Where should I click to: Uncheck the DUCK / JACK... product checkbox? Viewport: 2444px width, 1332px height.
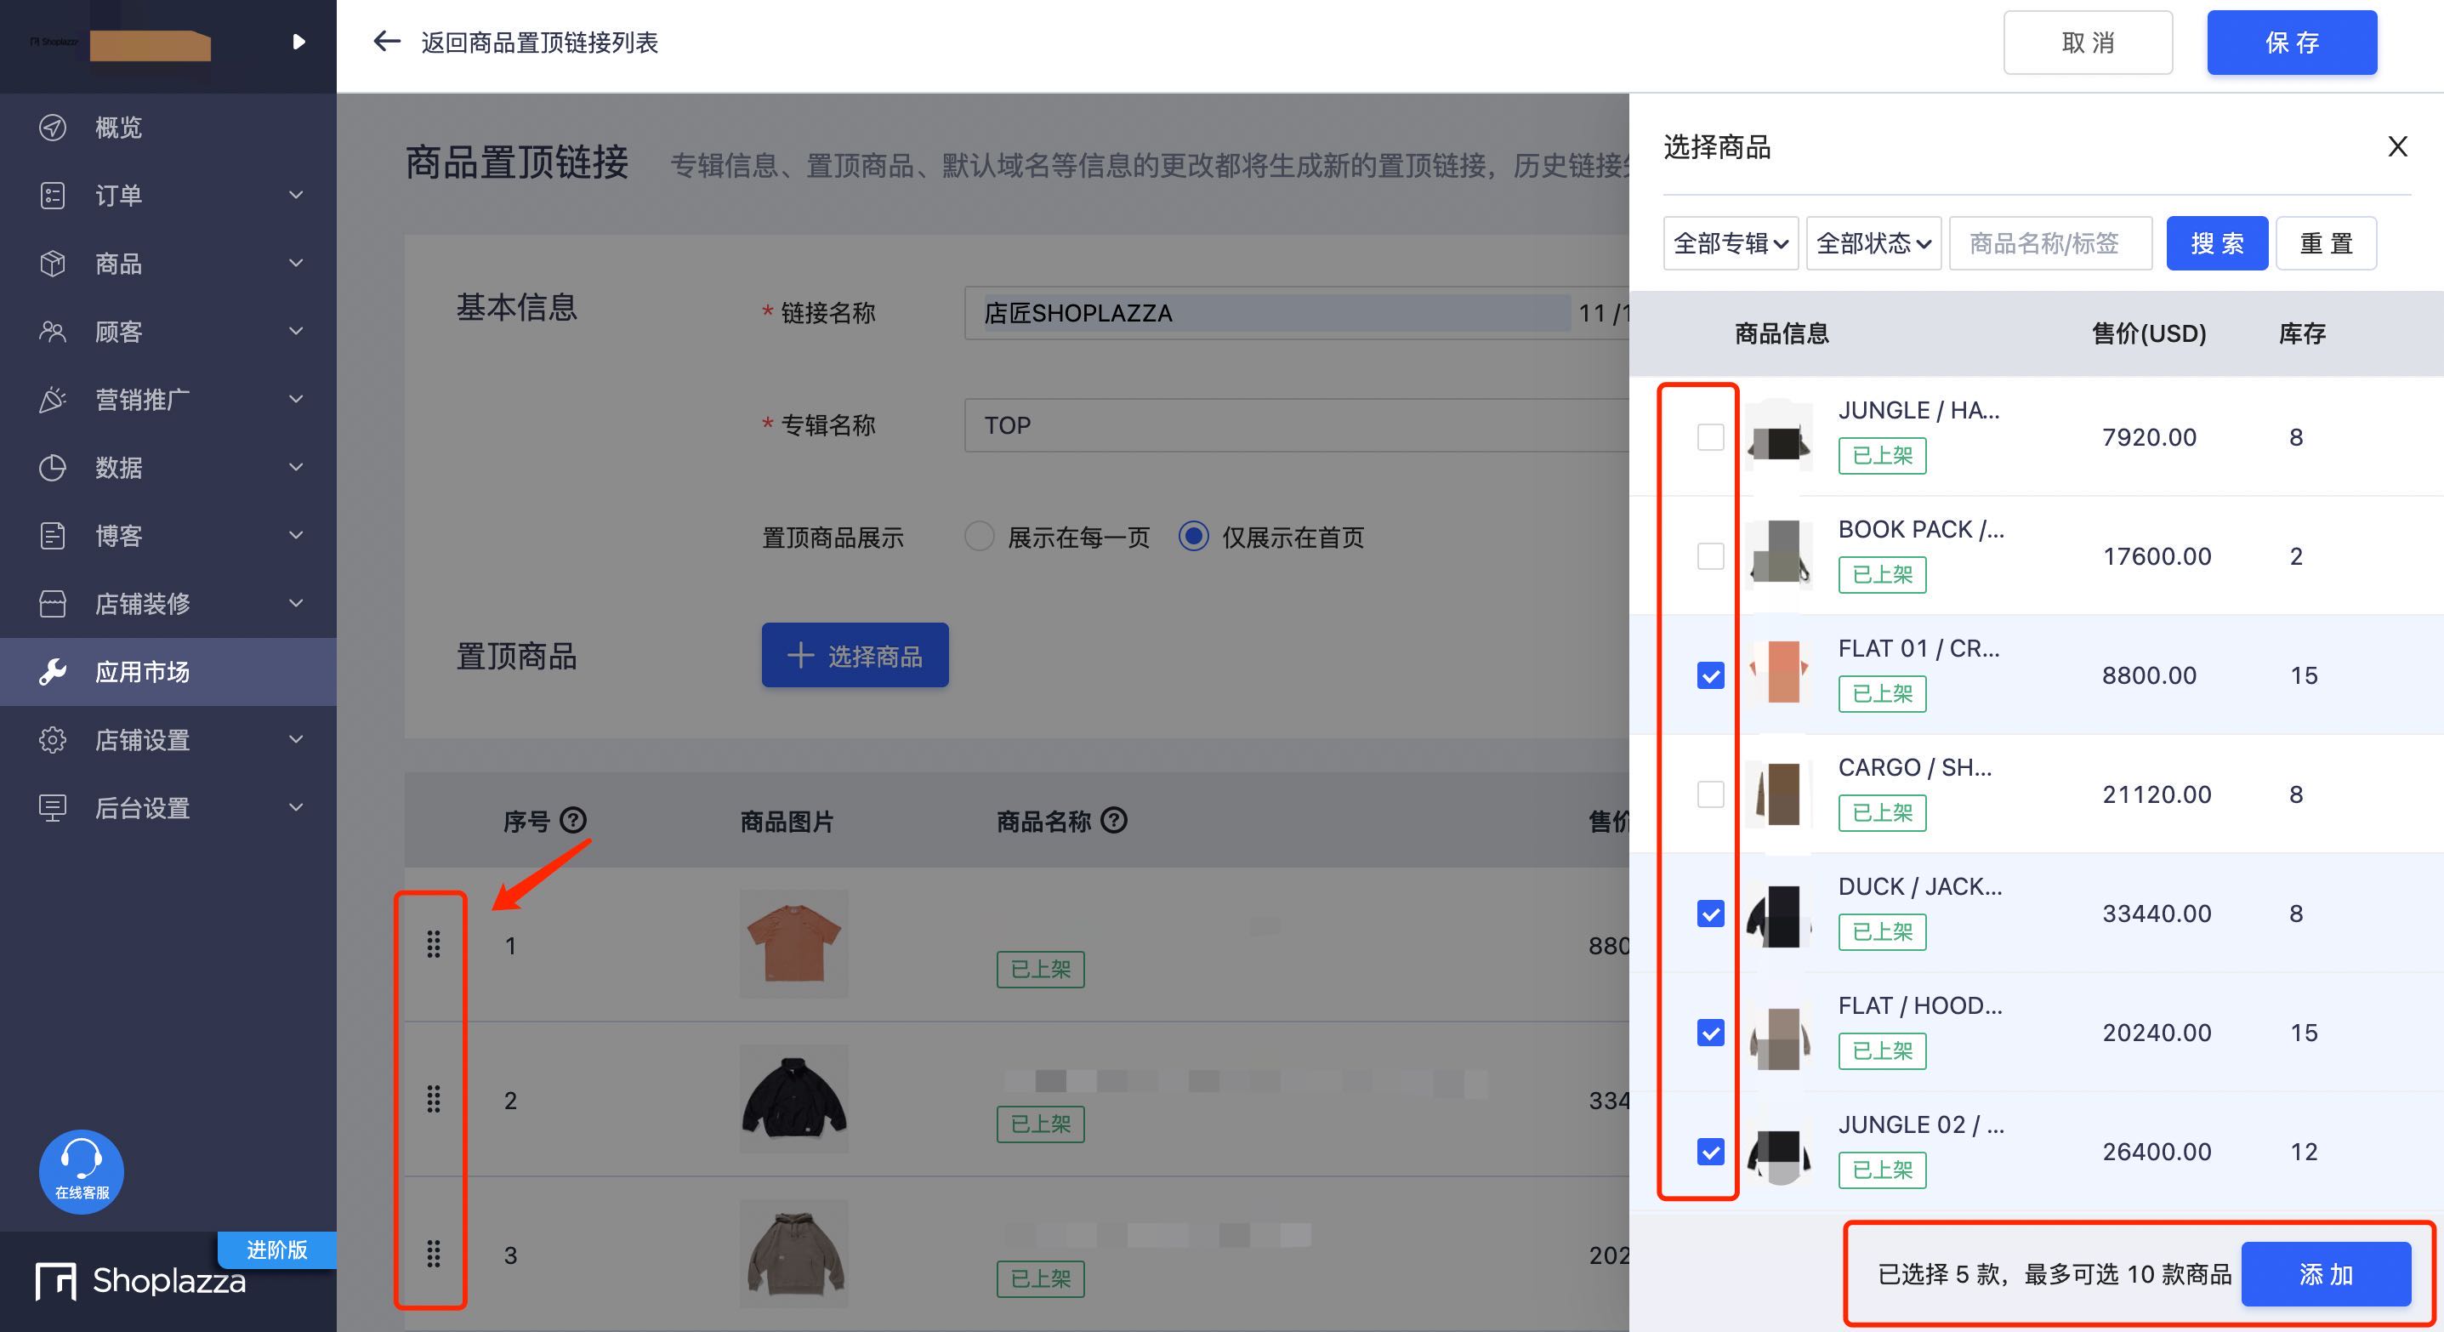point(1709,914)
